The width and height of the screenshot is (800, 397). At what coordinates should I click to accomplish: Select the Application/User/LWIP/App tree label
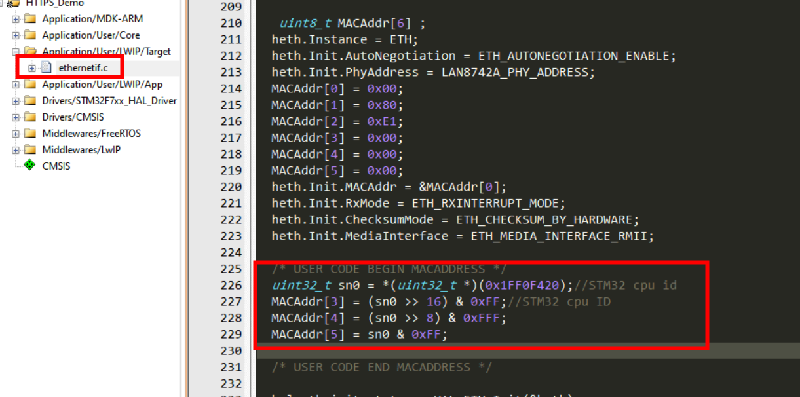102,84
